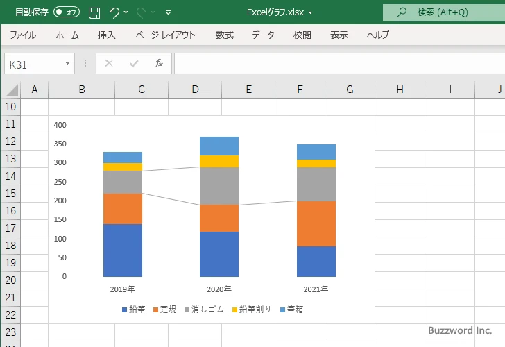Image resolution: width=505 pixels, height=347 pixels.
Task: Click the Redo arrow icon
Action: pyautogui.click(x=142, y=12)
